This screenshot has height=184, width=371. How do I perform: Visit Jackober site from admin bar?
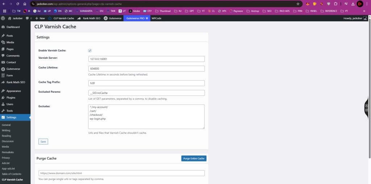pos(16,18)
